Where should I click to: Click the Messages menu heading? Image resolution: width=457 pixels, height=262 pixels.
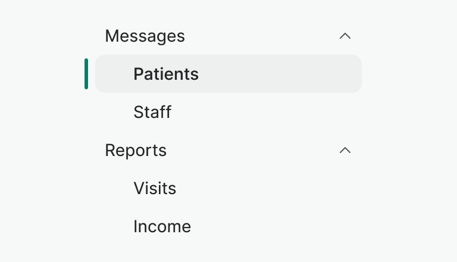tap(145, 36)
